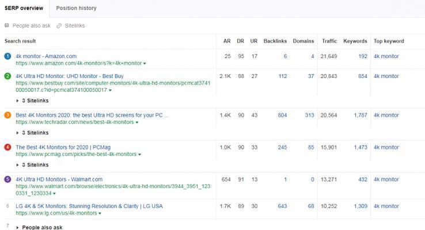Viewport: 425px width, 230px height.
Task: Open the Position history tab
Action: pyautogui.click(x=76, y=8)
